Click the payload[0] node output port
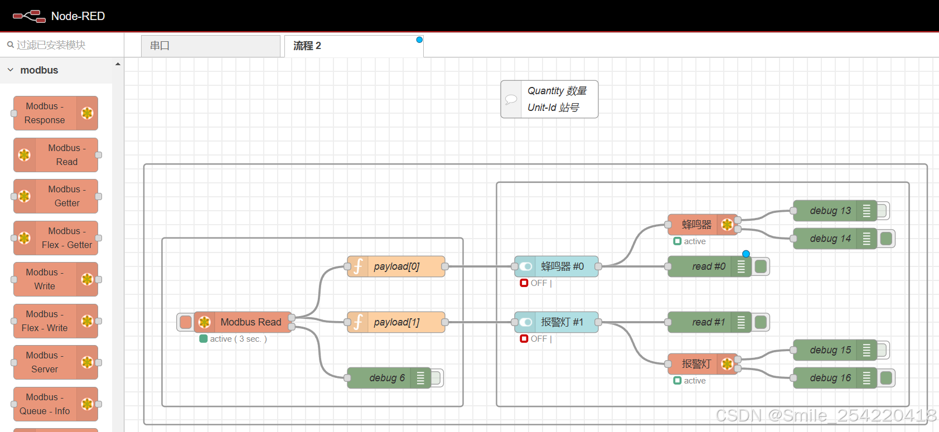This screenshot has width=939, height=432. (445, 266)
